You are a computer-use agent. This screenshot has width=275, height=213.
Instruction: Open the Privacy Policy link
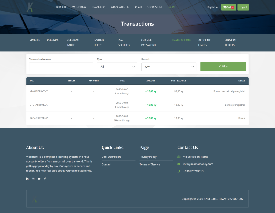point(148,157)
